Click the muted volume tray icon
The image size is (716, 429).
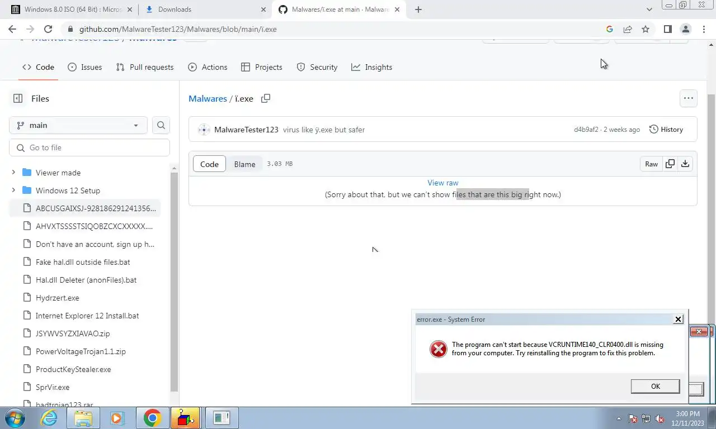pyautogui.click(x=660, y=418)
